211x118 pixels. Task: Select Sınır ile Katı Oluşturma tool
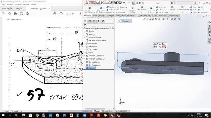(x=116, y=12)
